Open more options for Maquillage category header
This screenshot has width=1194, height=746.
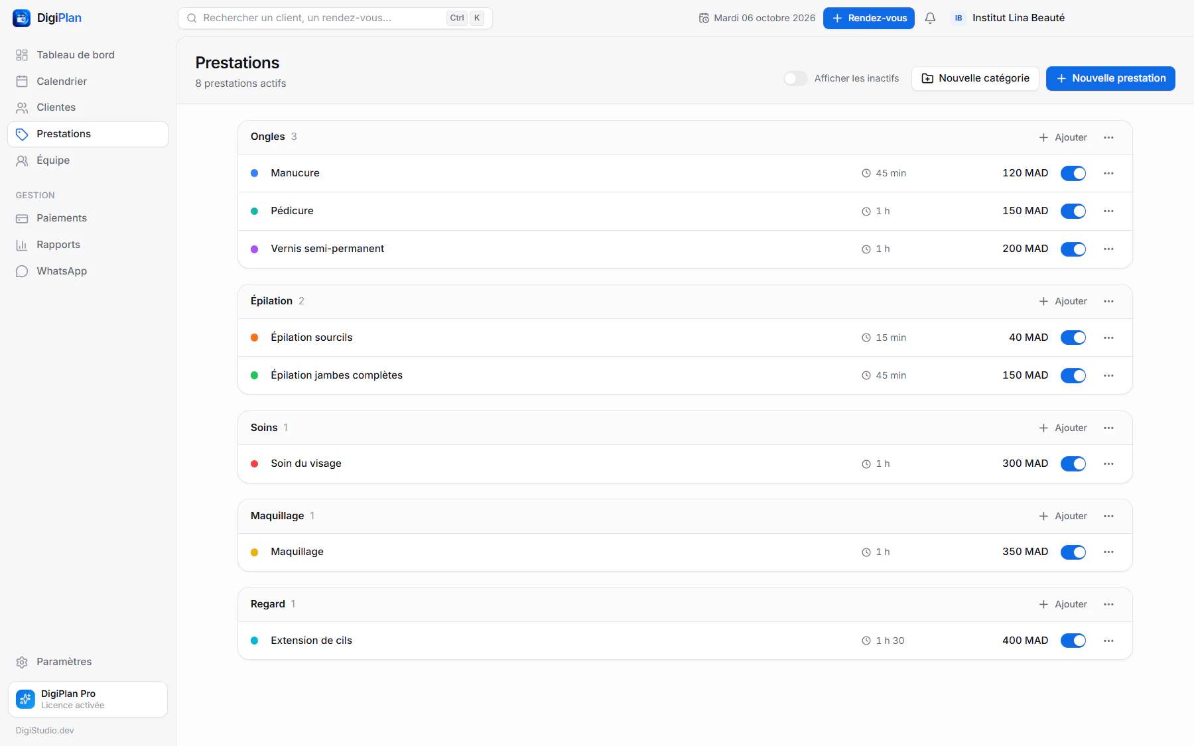[1108, 516]
